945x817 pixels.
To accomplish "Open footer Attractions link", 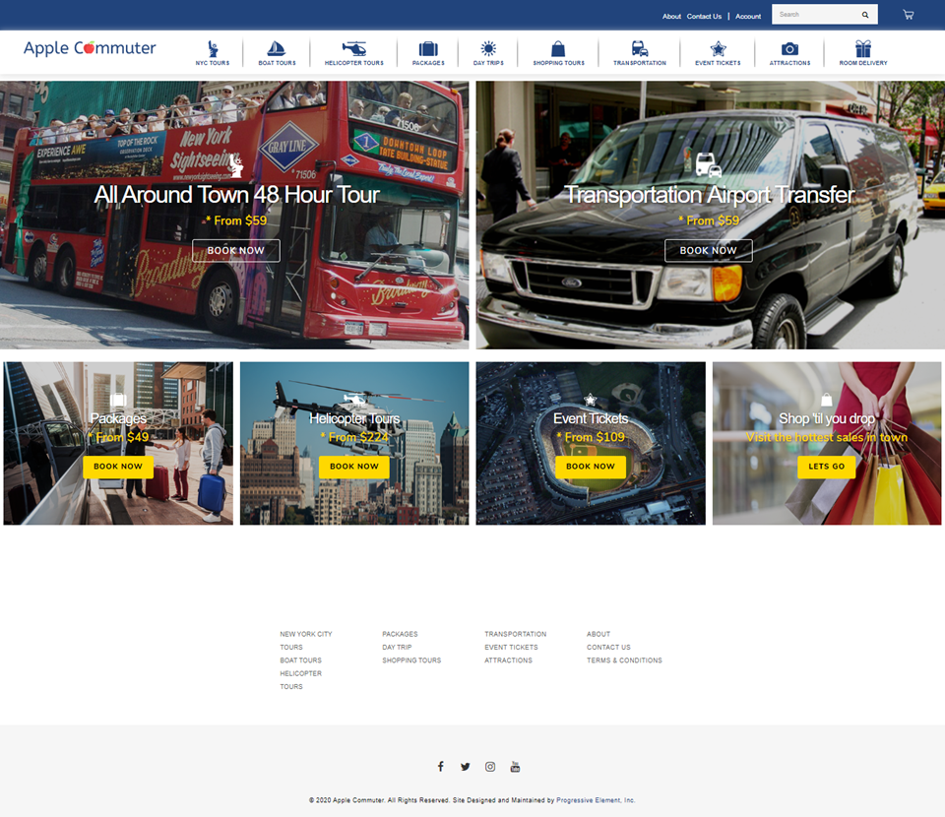I will [x=508, y=660].
